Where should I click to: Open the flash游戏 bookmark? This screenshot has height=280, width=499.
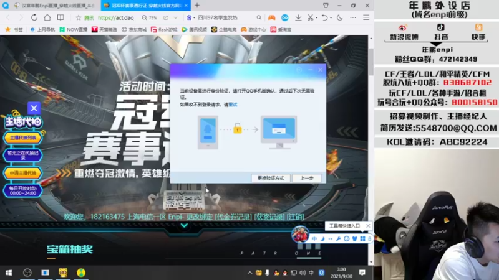click(164, 29)
